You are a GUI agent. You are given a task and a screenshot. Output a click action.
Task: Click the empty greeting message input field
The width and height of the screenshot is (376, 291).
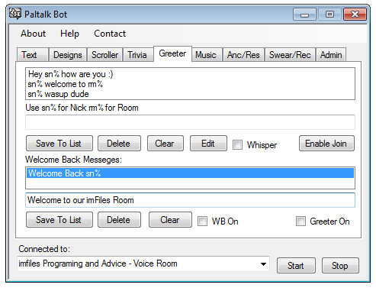(190, 122)
